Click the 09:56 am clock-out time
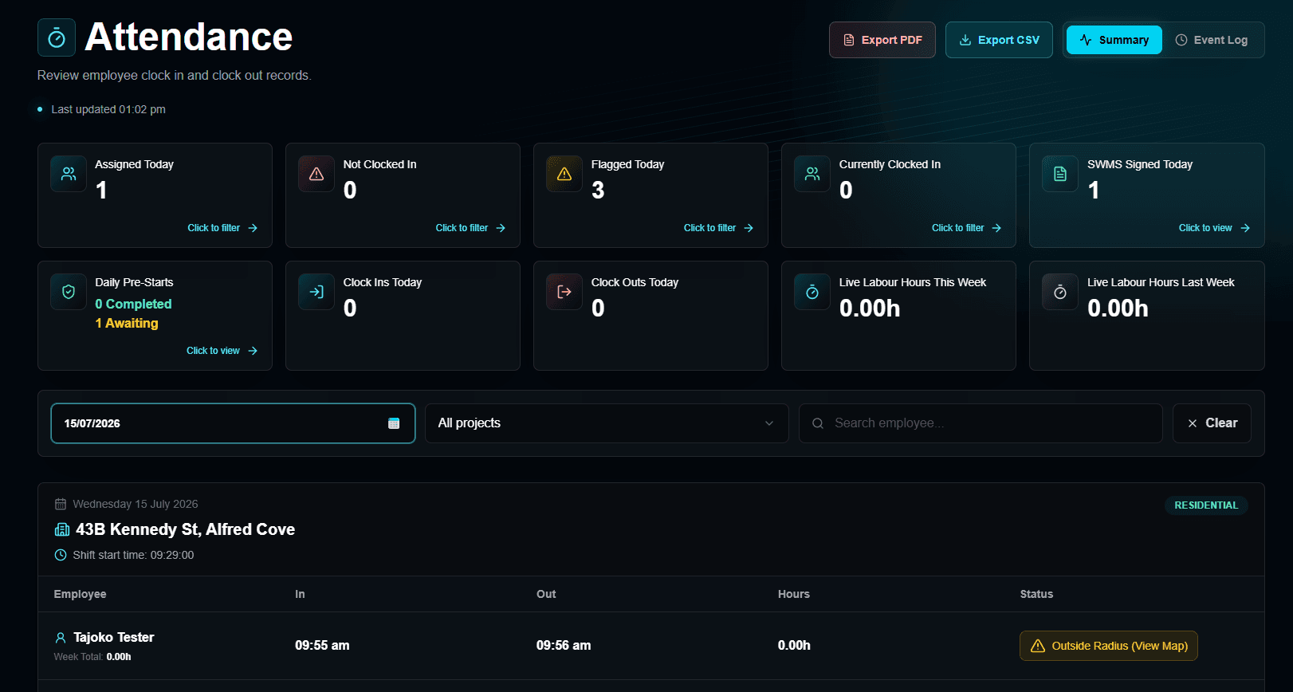 [564, 646]
